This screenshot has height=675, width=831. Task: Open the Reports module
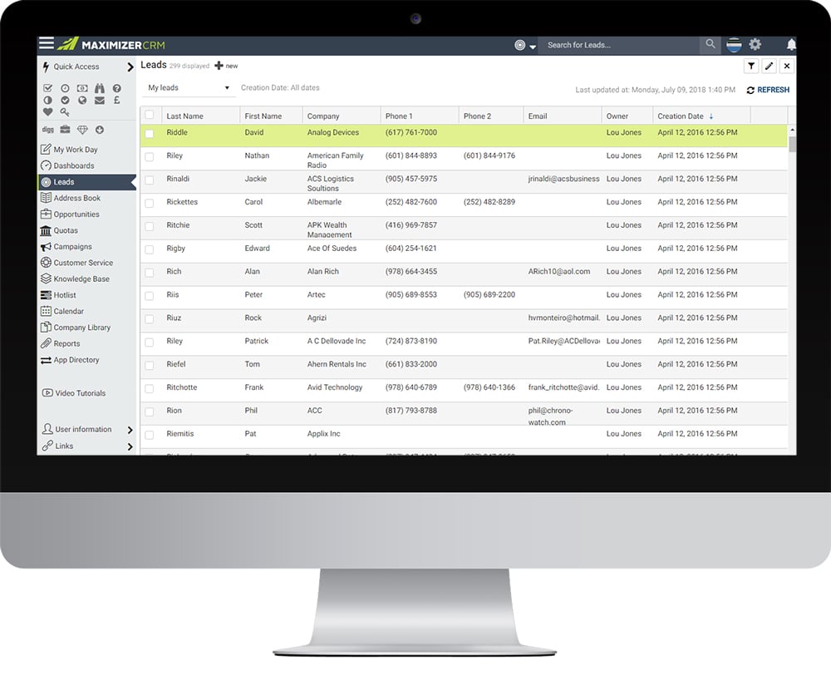[x=66, y=343]
